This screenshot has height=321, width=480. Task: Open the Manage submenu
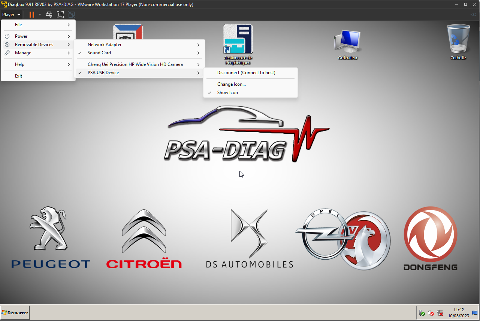click(x=38, y=53)
